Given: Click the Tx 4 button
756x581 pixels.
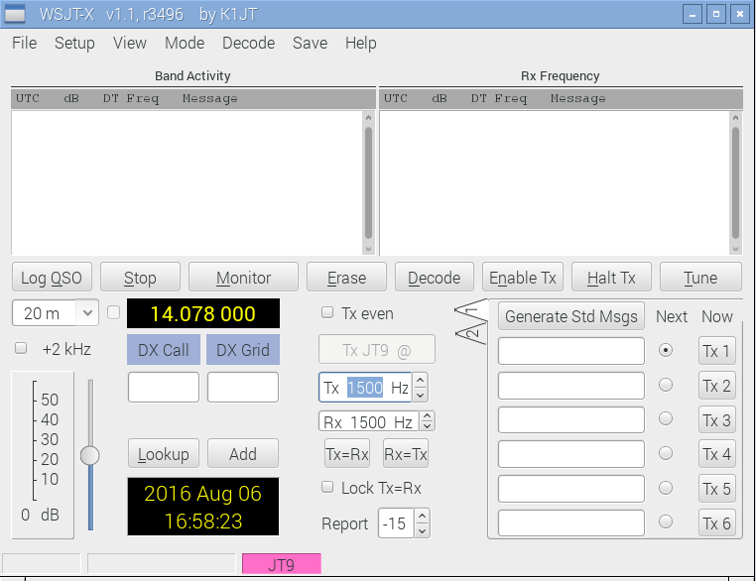Looking at the screenshot, I should click(717, 454).
